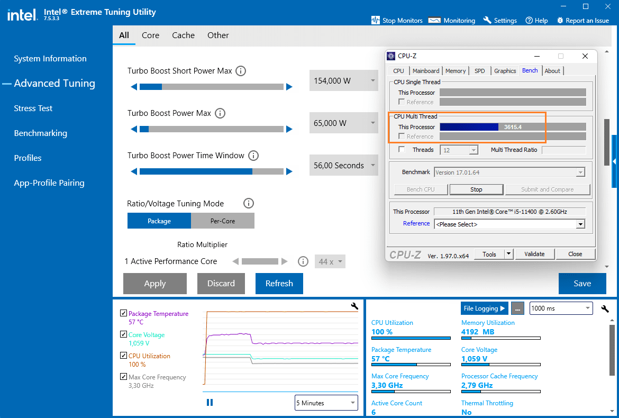619x418 pixels.
Task: Decrease Turbo Boost Power Max with left arrow
Action: [x=134, y=129]
